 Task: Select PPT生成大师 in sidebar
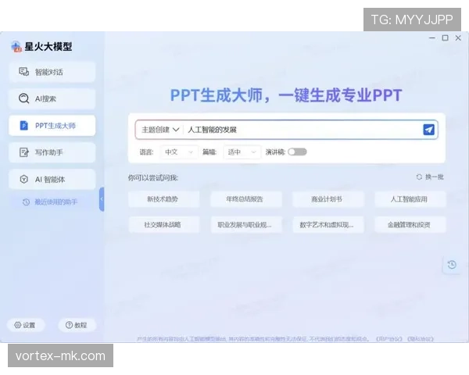pyautogui.click(x=52, y=126)
